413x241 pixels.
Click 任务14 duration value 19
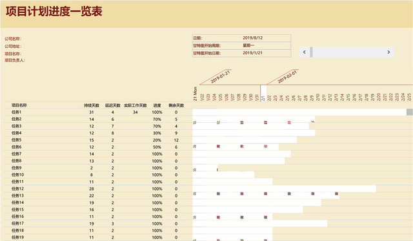92,202
